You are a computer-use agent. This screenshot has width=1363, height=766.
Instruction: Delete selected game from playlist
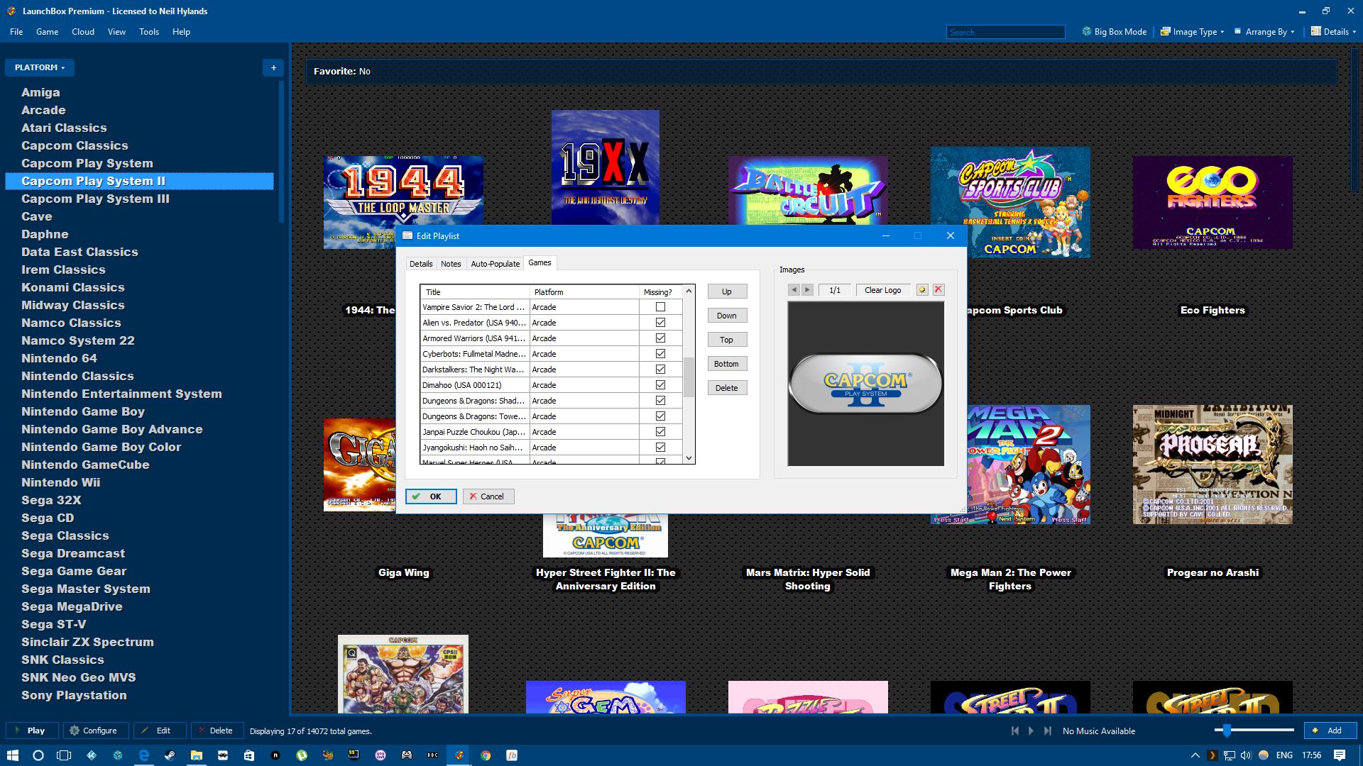tap(727, 388)
